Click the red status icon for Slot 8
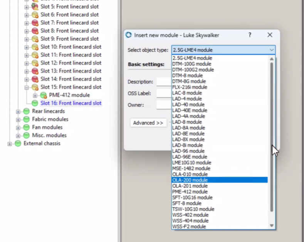The image size is (304, 242). 35,31
